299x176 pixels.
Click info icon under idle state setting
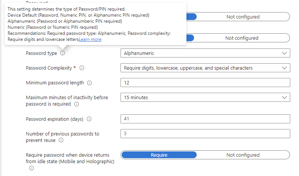(x=31, y=168)
